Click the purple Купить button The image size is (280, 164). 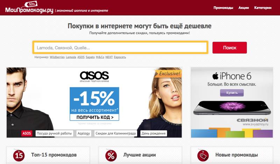[232, 93]
